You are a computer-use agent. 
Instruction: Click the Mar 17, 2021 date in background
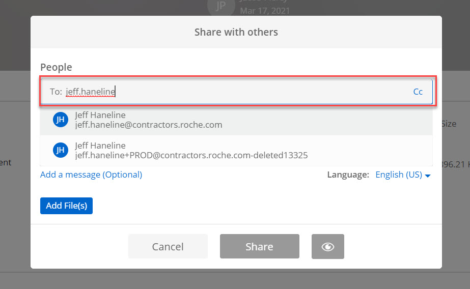coord(265,11)
